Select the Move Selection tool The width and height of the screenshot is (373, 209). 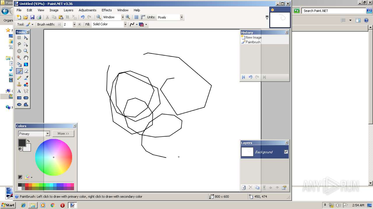point(26,44)
